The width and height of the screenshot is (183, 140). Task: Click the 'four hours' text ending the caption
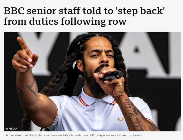pos(135,135)
